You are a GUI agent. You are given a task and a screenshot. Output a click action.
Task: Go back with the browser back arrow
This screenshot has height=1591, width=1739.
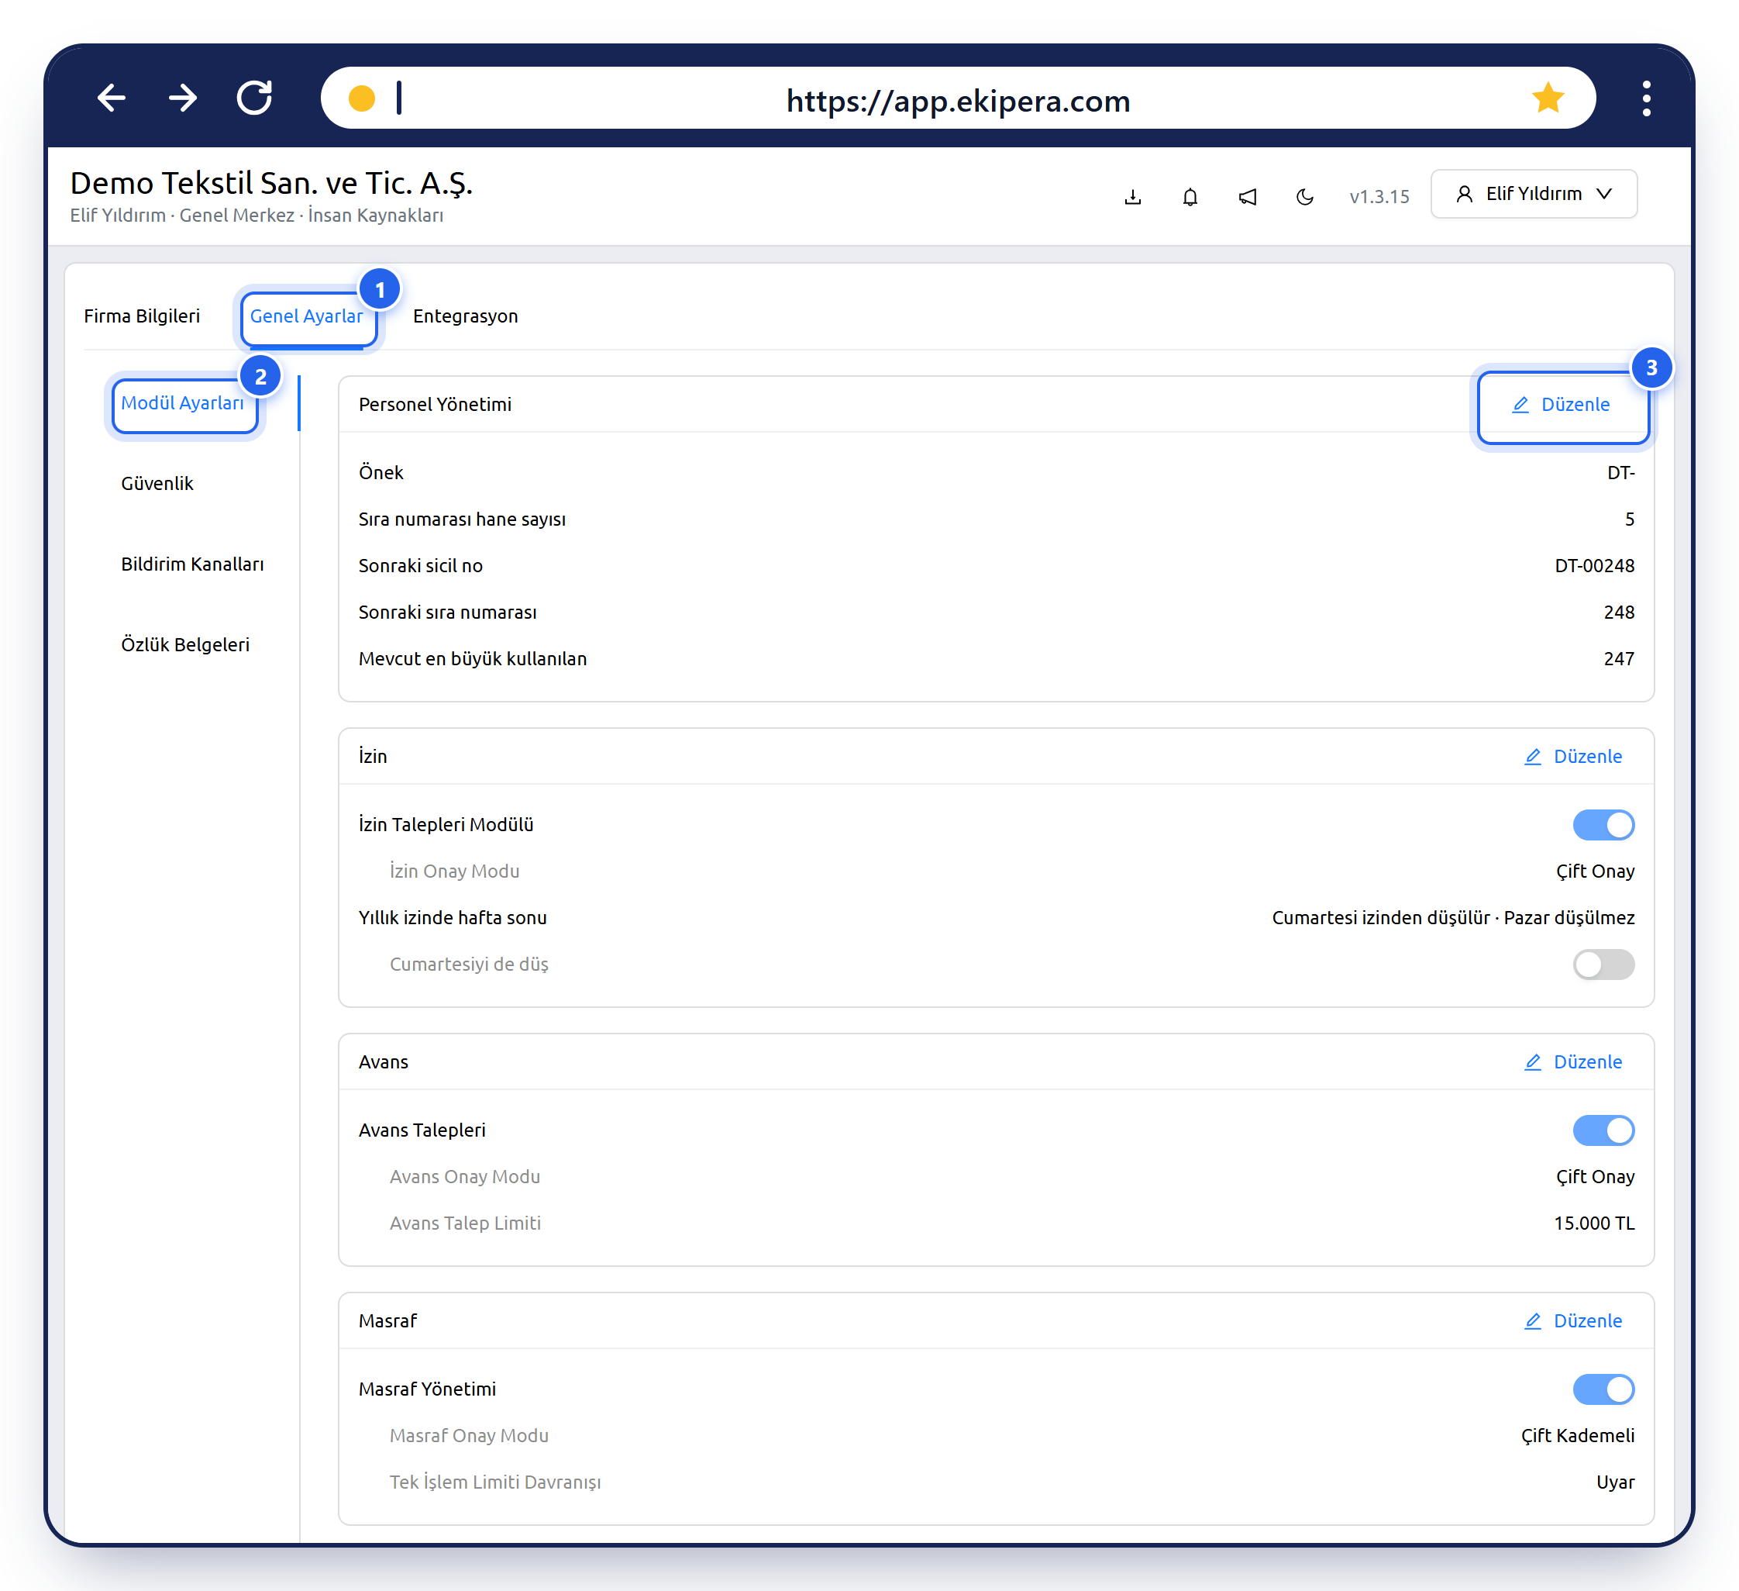tap(112, 98)
